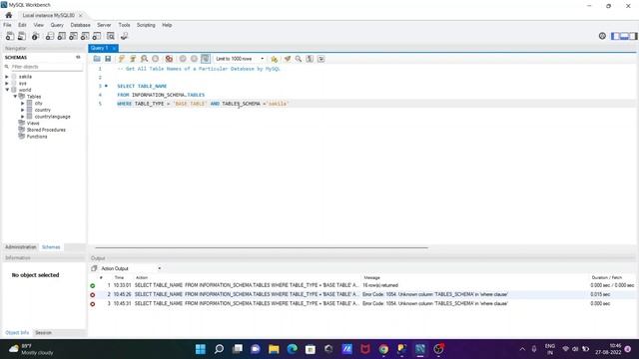
Task: Open the Limit to 1000 rows dropdown
Action: [240, 59]
